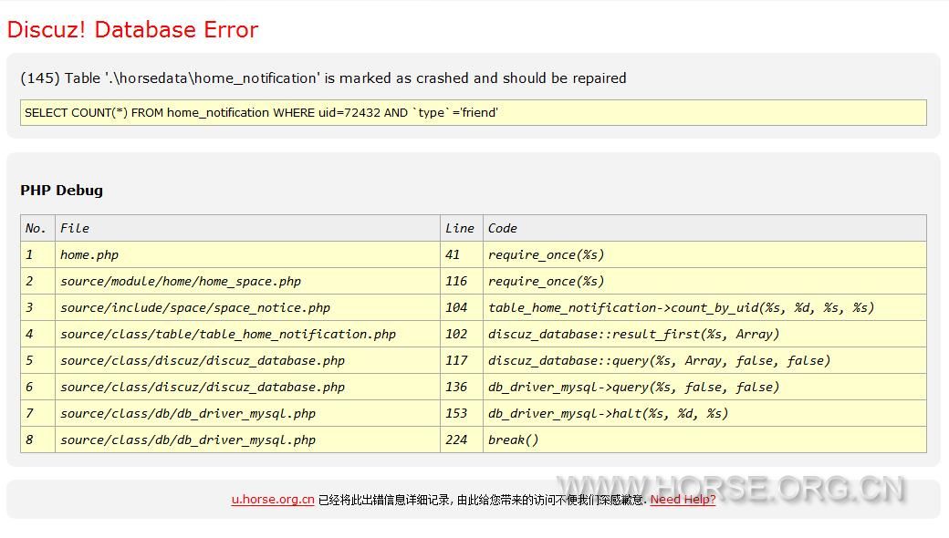Click row number 3 cell
The height and width of the screenshot is (538, 949).
point(37,307)
